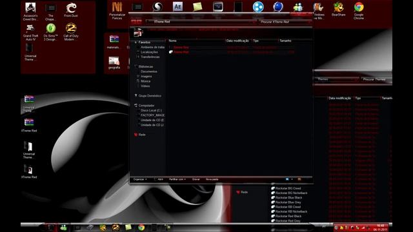The width and height of the screenshot is (413, 232).
Task: Launch Adobe After Effects desktop icon
Action: 177,6
